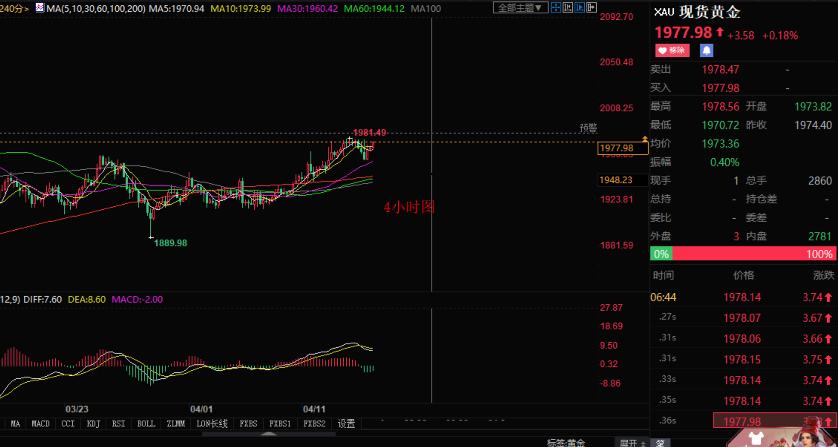The width and height of the screenshot is (838, 447).
Task: Select the FXBS indicator tab
Action: click(x=248, y=424)
